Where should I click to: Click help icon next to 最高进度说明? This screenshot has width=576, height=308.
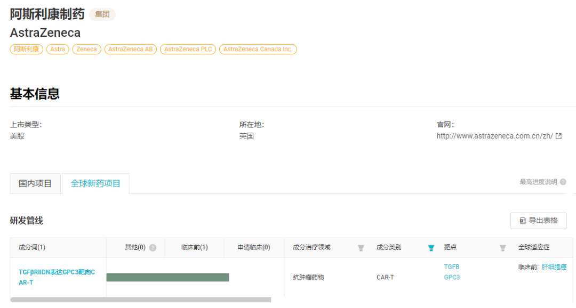[x=563, y=182]
